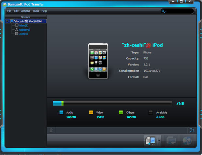Open the Video(8) library
The image size is (202, 155).
coord(23,25)
